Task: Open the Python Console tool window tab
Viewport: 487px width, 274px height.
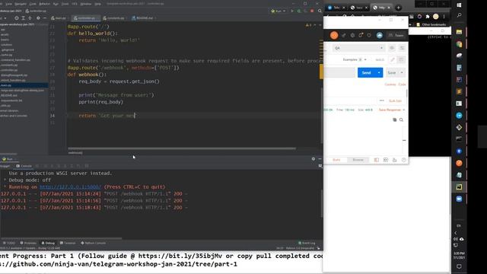Action: (x=94, y=243)
